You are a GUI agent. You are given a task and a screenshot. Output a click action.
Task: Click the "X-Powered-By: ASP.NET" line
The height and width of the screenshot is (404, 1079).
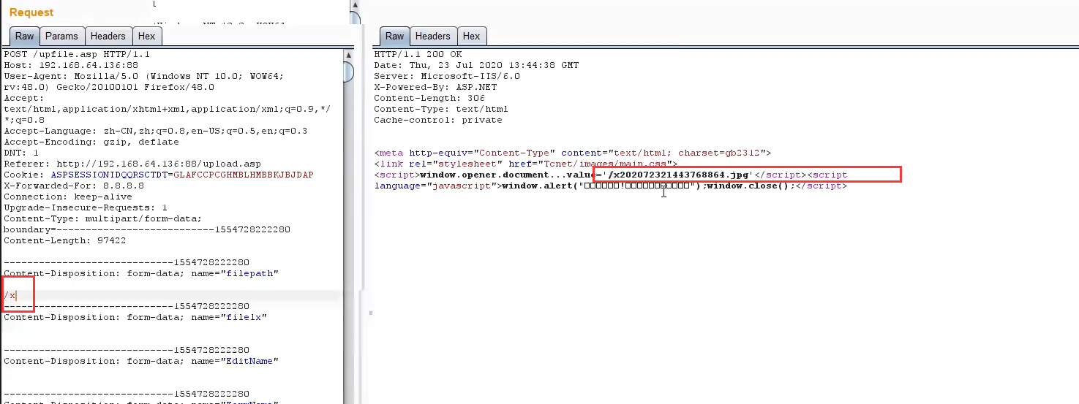click(x=435, y=87)
